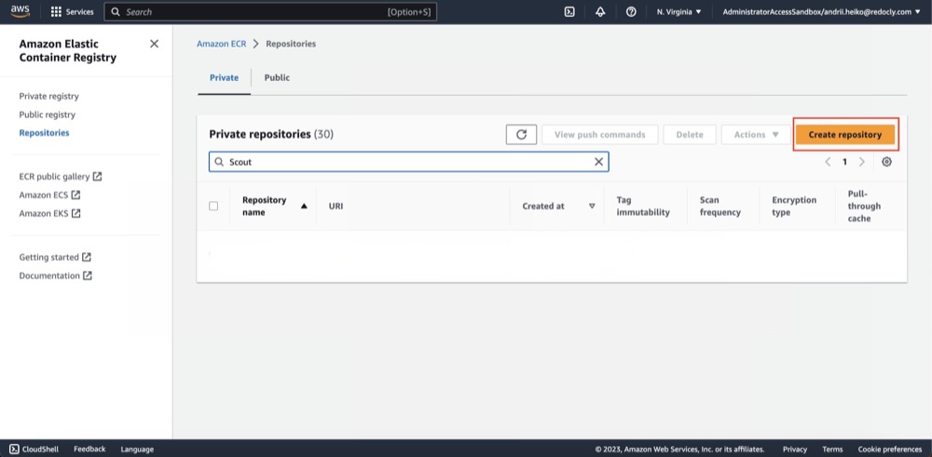
Task: Click the Tag immutability column header
Action: (x=642, y=206)
